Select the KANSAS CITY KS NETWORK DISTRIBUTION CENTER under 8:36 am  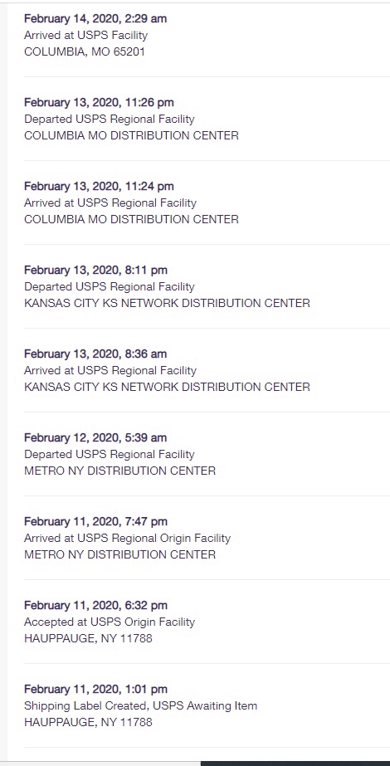click(x=167, y=387)
